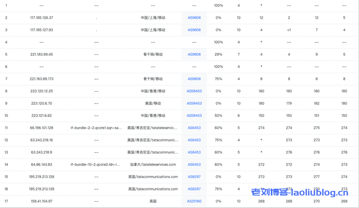Click AS9808 link in hop 7 row
Image resolution: width=359 pixels, height=208 pixels.
click(194, 79)
